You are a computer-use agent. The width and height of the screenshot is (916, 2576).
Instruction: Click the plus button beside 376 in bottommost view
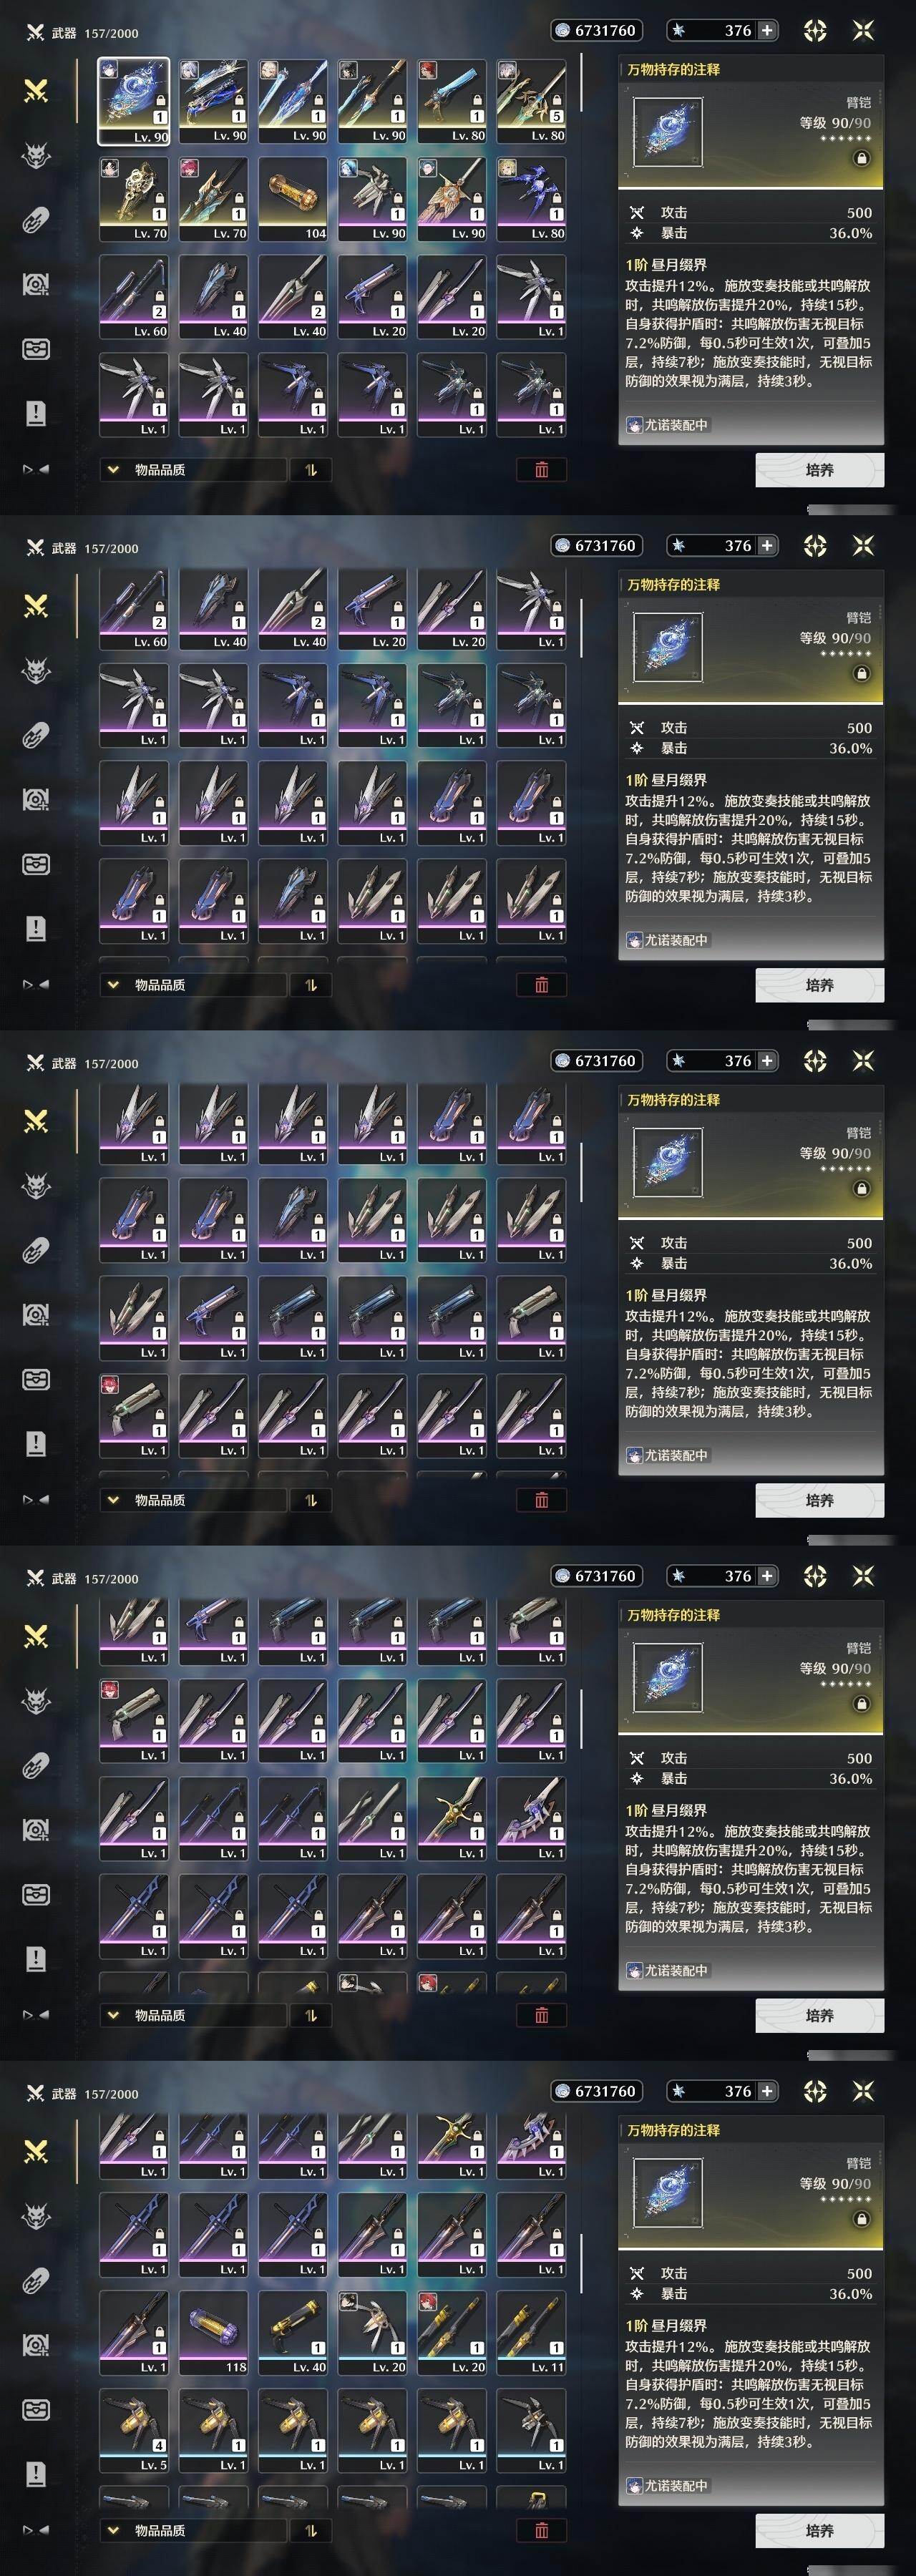pyautogui.click(x=767, y=2091)
